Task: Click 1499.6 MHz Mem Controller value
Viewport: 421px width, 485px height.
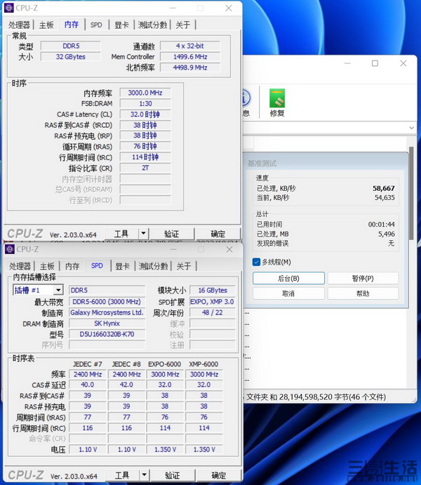Action: click(190, 57)
